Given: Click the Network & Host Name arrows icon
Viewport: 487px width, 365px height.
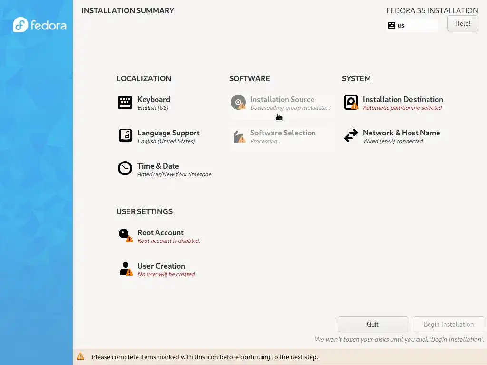Looking at the screenshot, I should point(351,135).
